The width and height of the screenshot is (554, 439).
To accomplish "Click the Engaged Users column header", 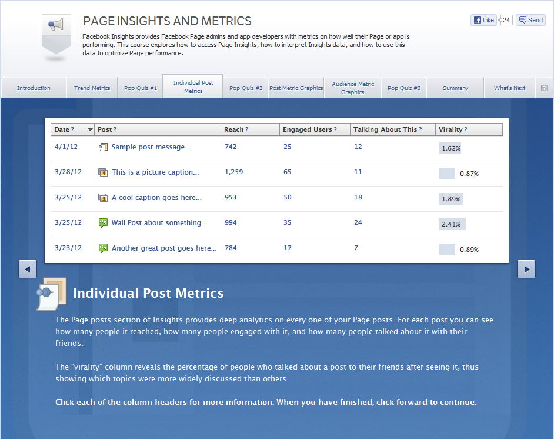I will coord(315,129).
